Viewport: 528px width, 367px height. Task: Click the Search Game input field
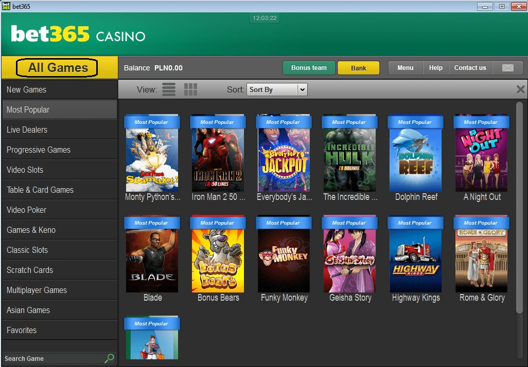click(51, 358)
